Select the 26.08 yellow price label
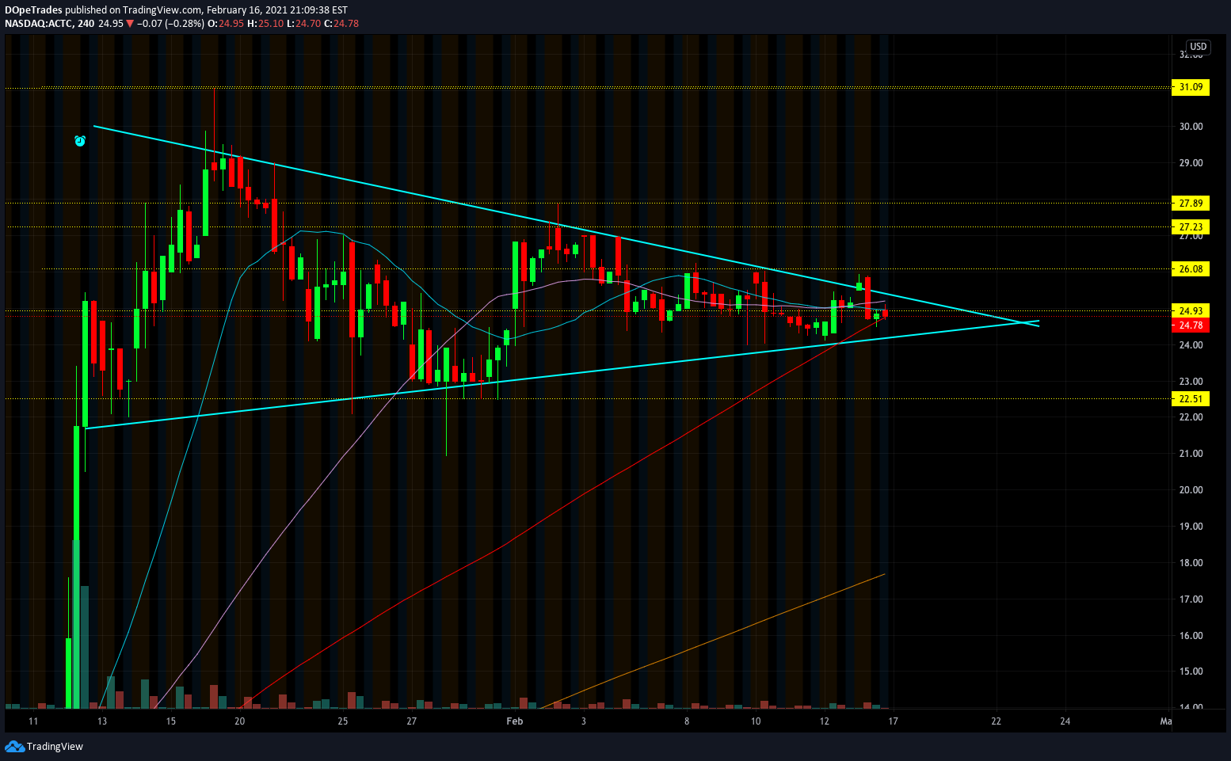This screenshot has height=761, width=1231. click(1191, 269)
